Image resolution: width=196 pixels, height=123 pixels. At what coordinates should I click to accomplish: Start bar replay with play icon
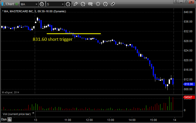98,4
